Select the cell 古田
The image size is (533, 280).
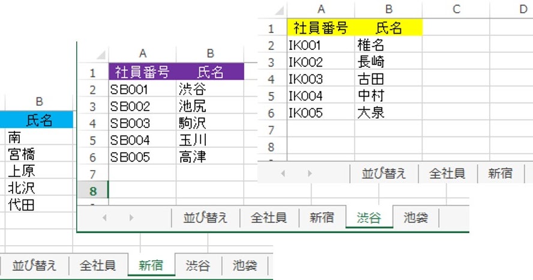pos(388,79)
